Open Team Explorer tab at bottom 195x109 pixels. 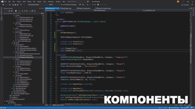tap(18, 105)
